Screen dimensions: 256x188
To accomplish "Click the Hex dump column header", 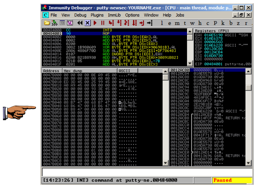I will pos(90,71).
